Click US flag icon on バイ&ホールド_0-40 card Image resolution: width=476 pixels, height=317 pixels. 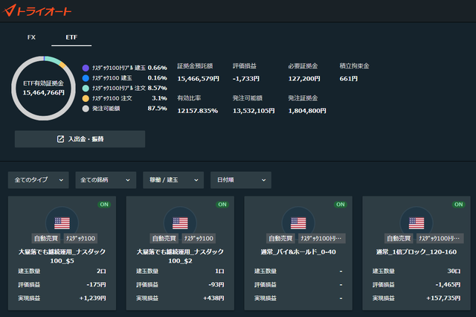coord(298,223)
